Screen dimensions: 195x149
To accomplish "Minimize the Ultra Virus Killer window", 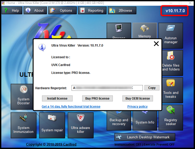I will coord(171,3).
